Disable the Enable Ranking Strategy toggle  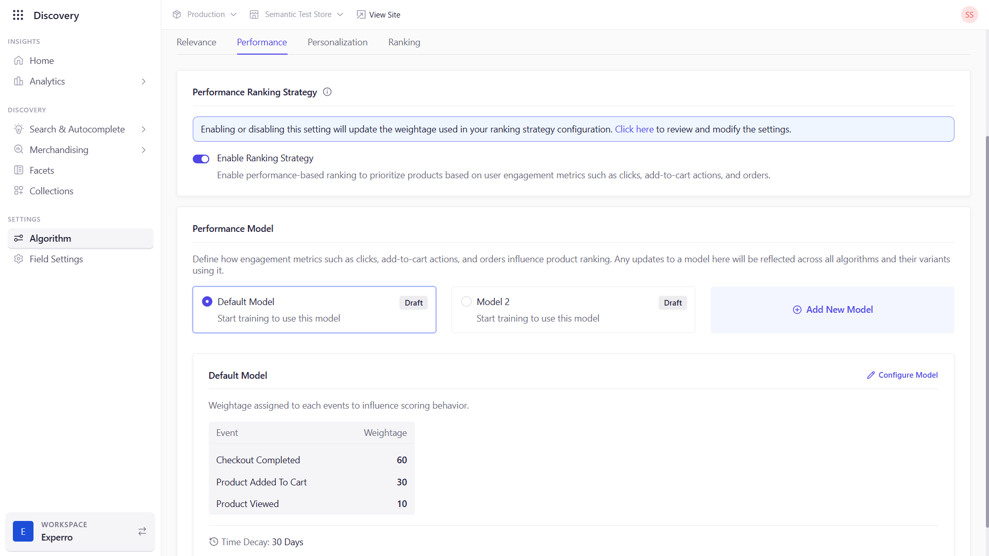pyautogui.click(x=201, y=159)
